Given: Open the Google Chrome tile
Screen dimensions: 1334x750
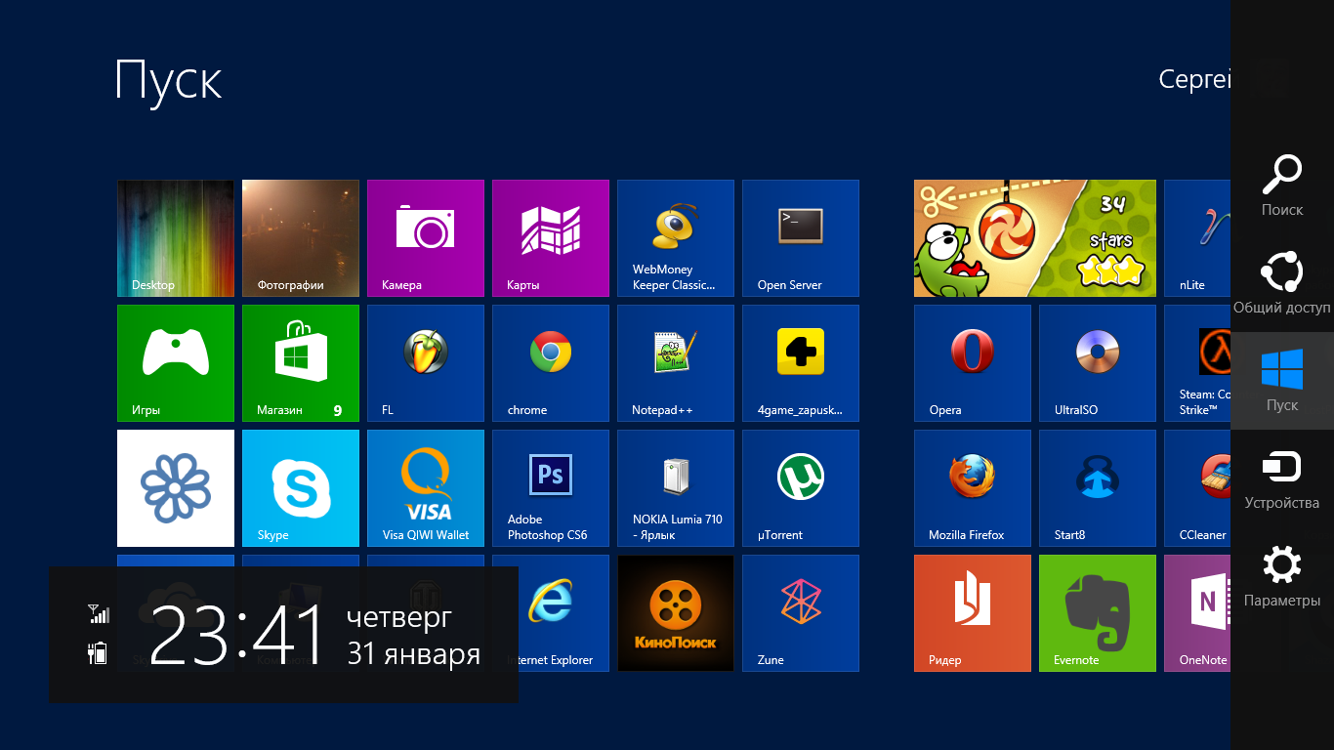Looking at the screenshot, I should 550,362.
